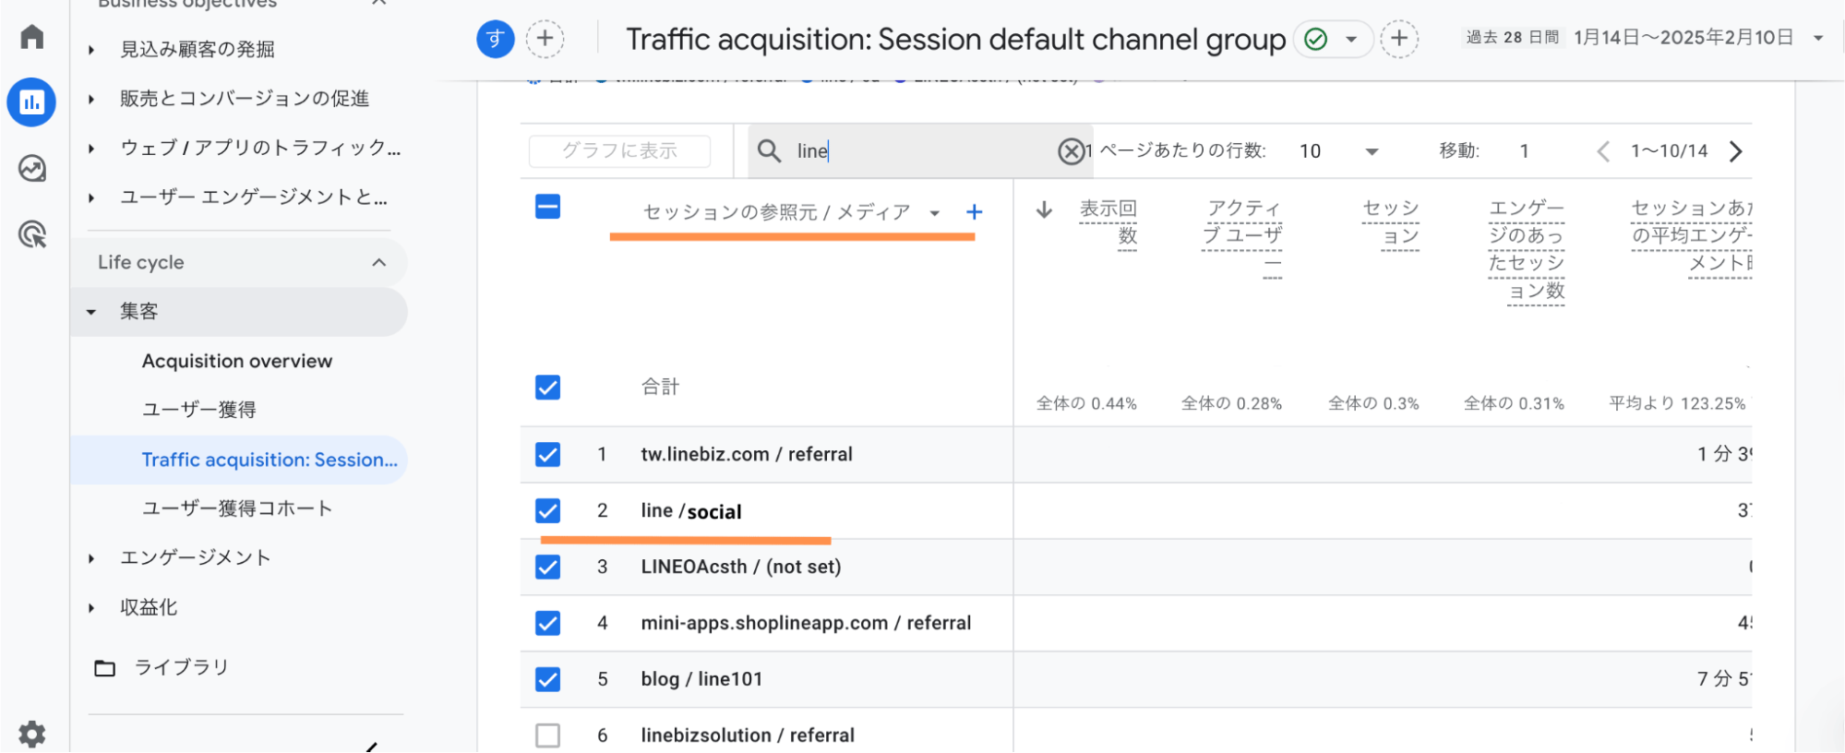Expand 販売とコンバージョンの促進 section
The image size is (1845, 753).
pos(90,99)
